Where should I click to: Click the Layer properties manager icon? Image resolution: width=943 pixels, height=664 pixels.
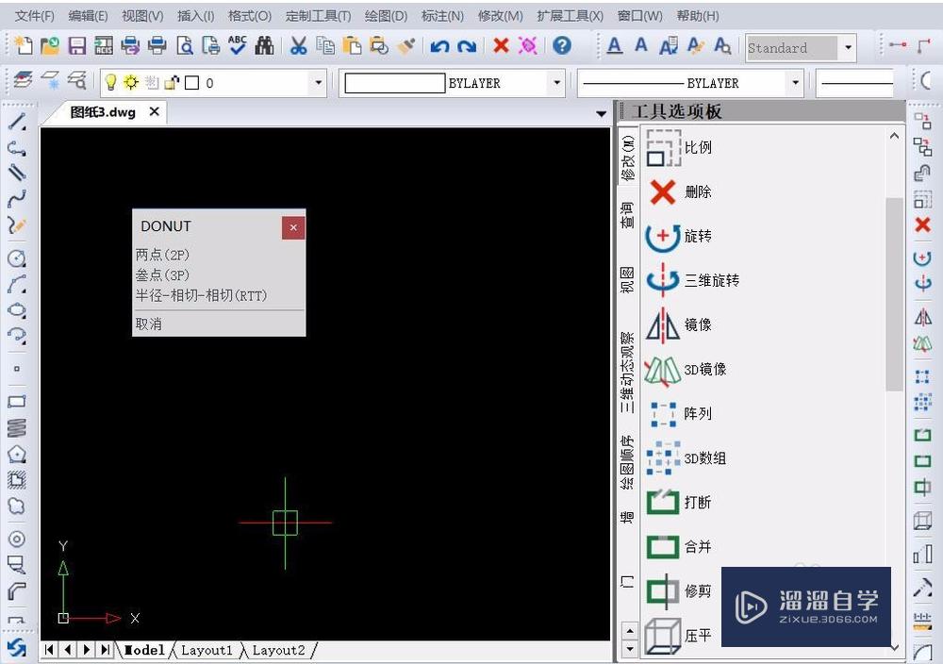tap(23, 80)
